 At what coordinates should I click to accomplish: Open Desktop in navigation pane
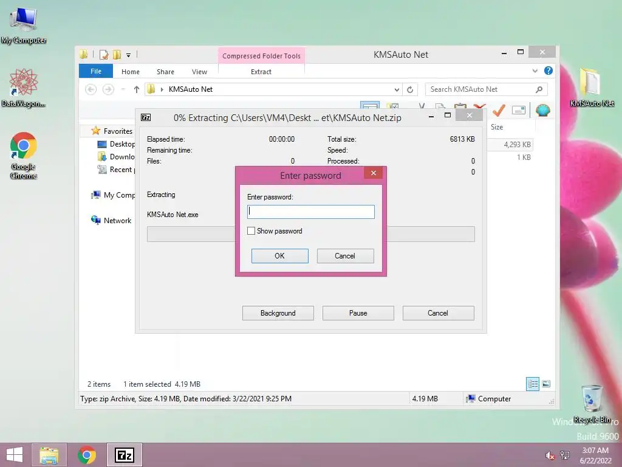coord(122,144)
